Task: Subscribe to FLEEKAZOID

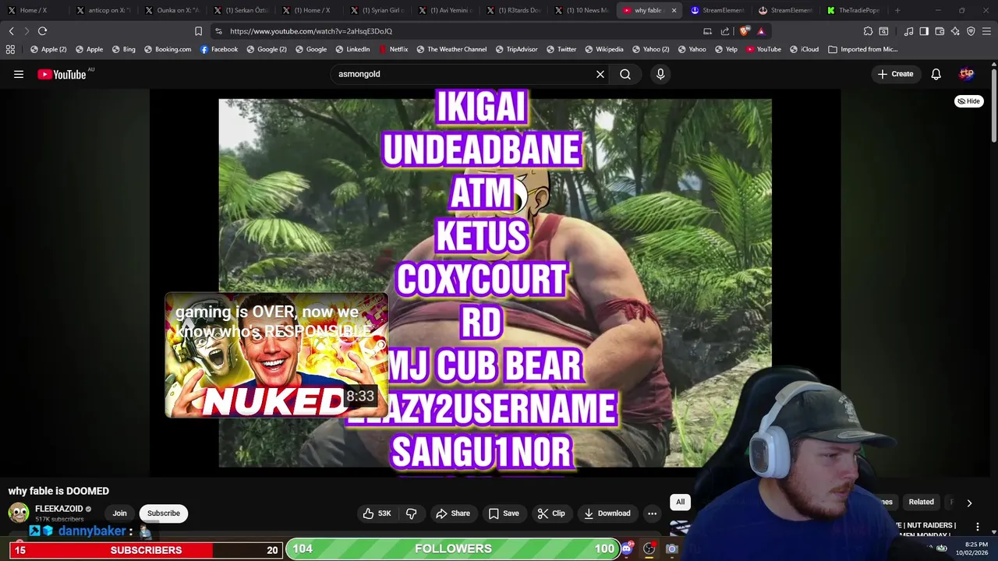Action: click(164, 513)
